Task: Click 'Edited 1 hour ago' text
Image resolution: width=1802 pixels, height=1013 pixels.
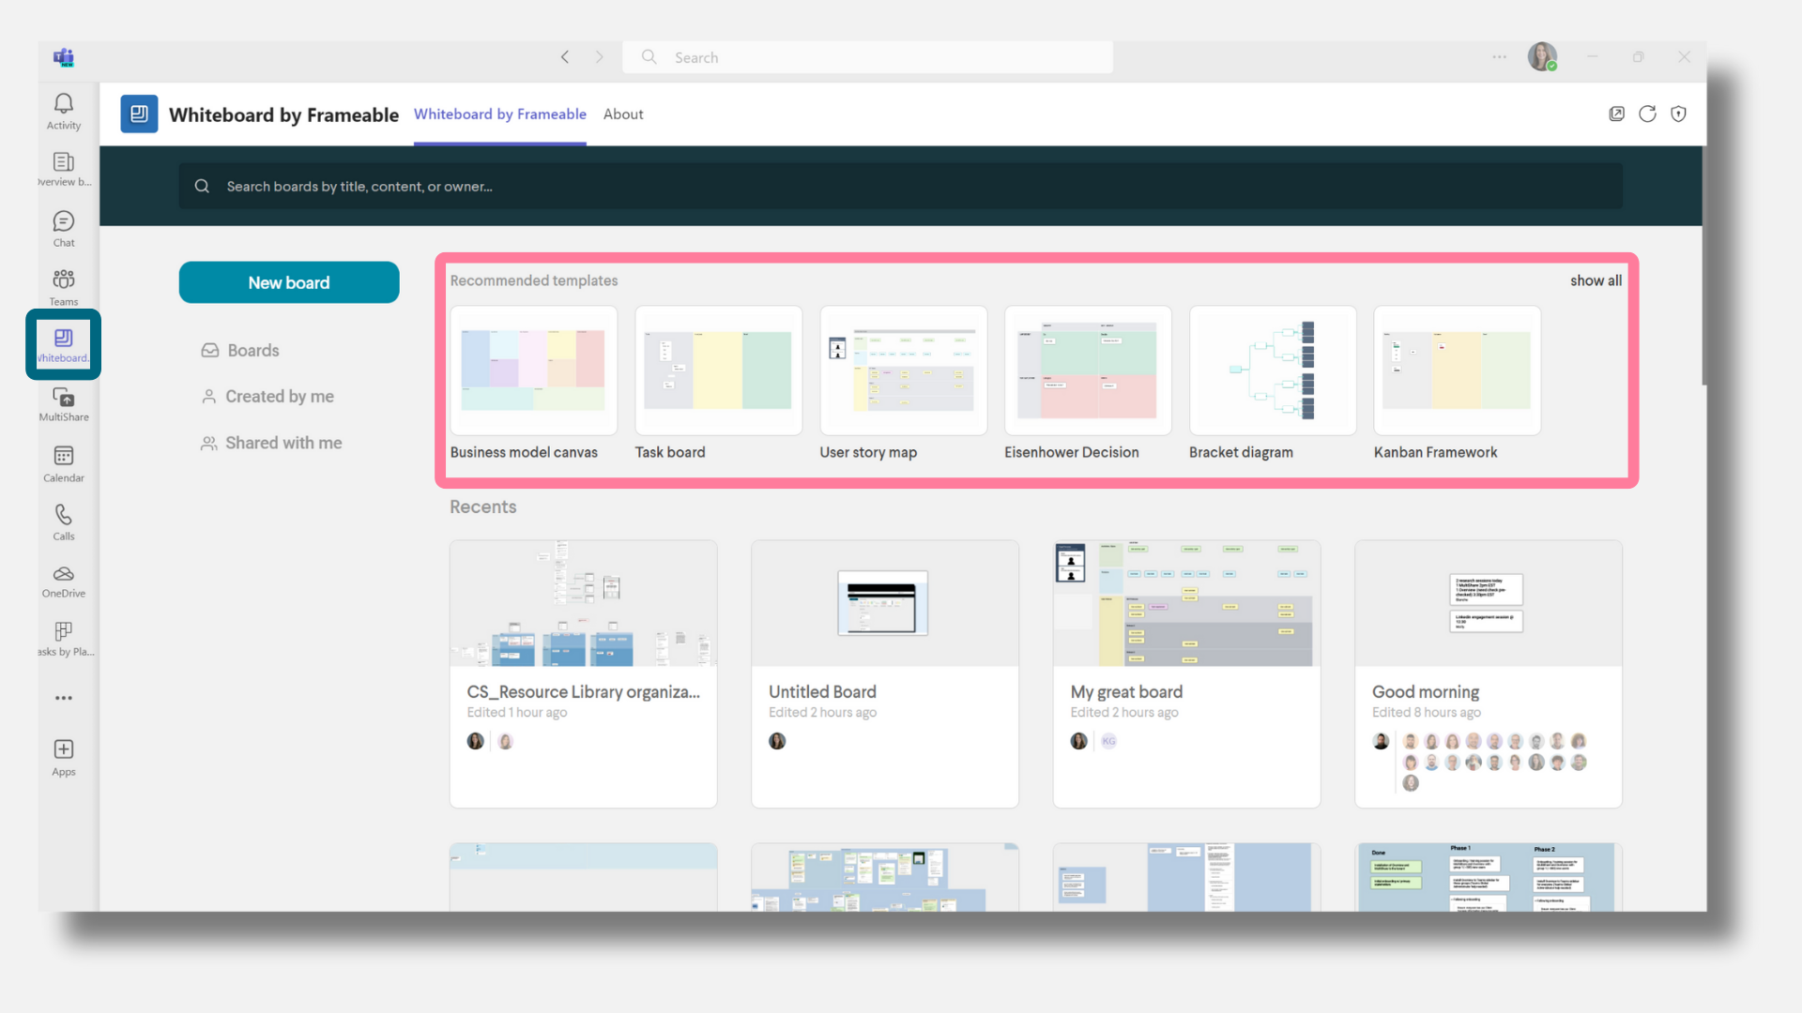Action: pyautogui.click(x=516, y=713)
